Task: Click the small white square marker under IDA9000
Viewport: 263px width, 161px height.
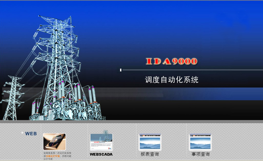Action: [x=121, y=70]
